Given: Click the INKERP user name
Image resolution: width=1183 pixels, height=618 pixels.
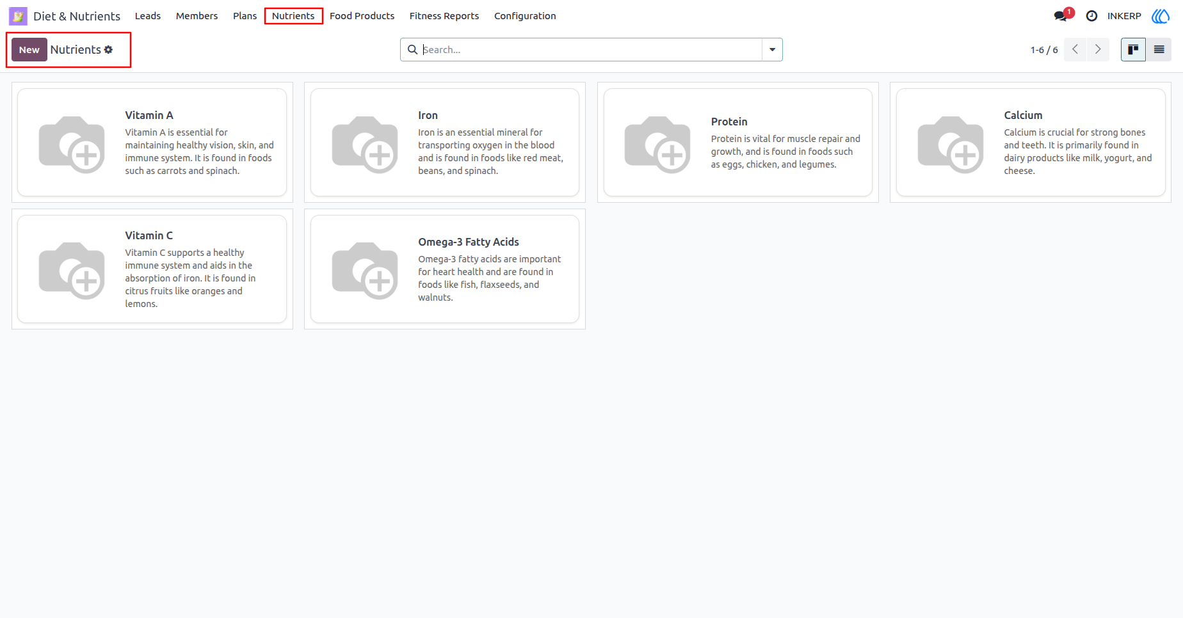Looking at the screenshot, I should 1124,16.
